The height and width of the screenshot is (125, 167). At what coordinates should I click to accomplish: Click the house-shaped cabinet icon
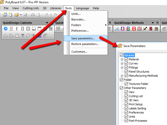tap(6, 36)
